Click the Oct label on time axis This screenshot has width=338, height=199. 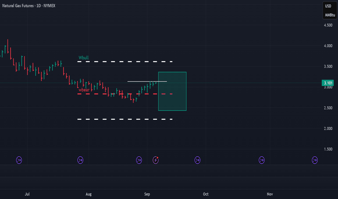(206, 194)
